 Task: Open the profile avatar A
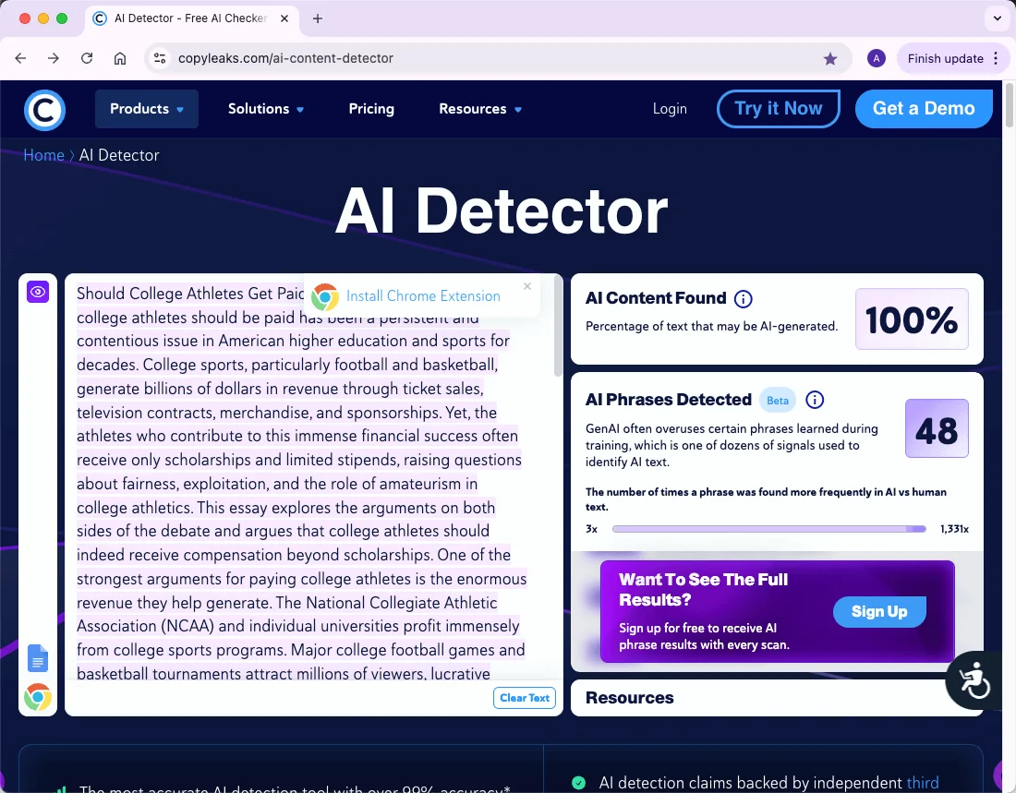(876, 58)
